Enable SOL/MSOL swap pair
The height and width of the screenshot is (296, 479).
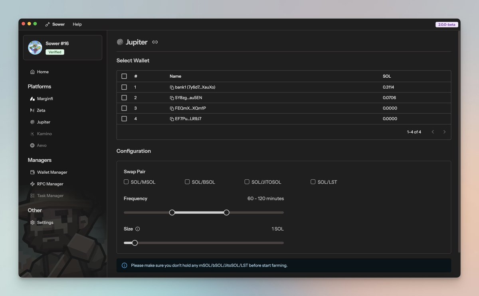point(126,182)
